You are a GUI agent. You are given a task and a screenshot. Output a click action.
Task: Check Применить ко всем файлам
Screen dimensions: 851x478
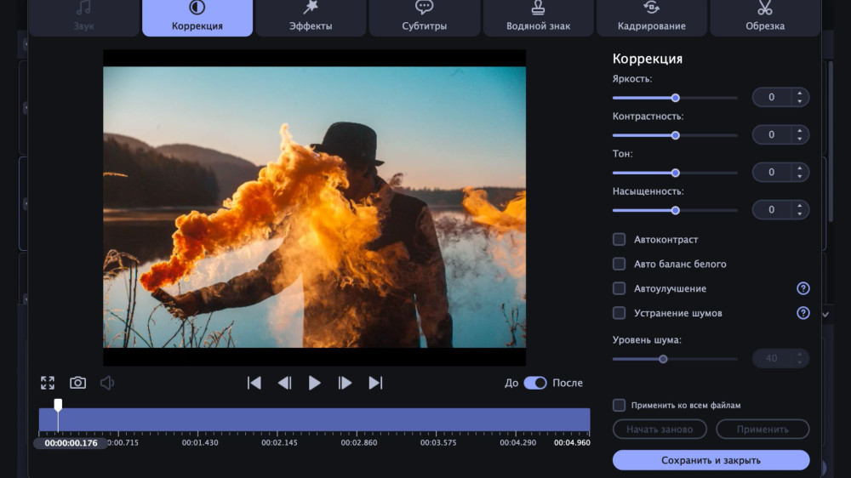pyautogui.click(x=619, y=405)
